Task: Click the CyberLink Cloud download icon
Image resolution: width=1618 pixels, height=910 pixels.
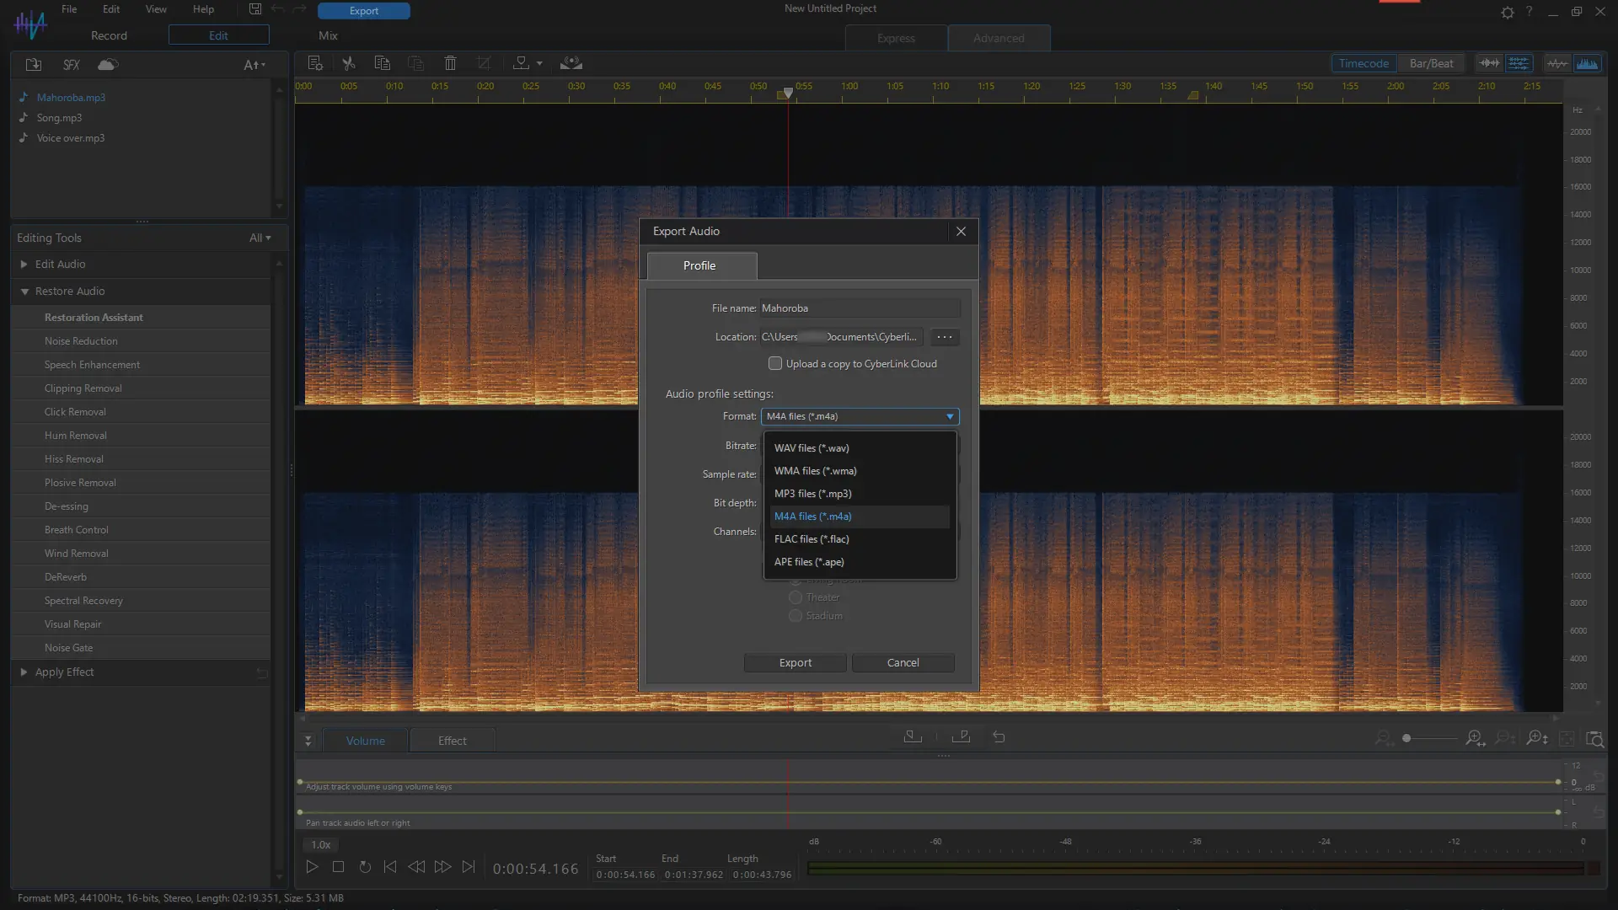Action: [108, 65]
